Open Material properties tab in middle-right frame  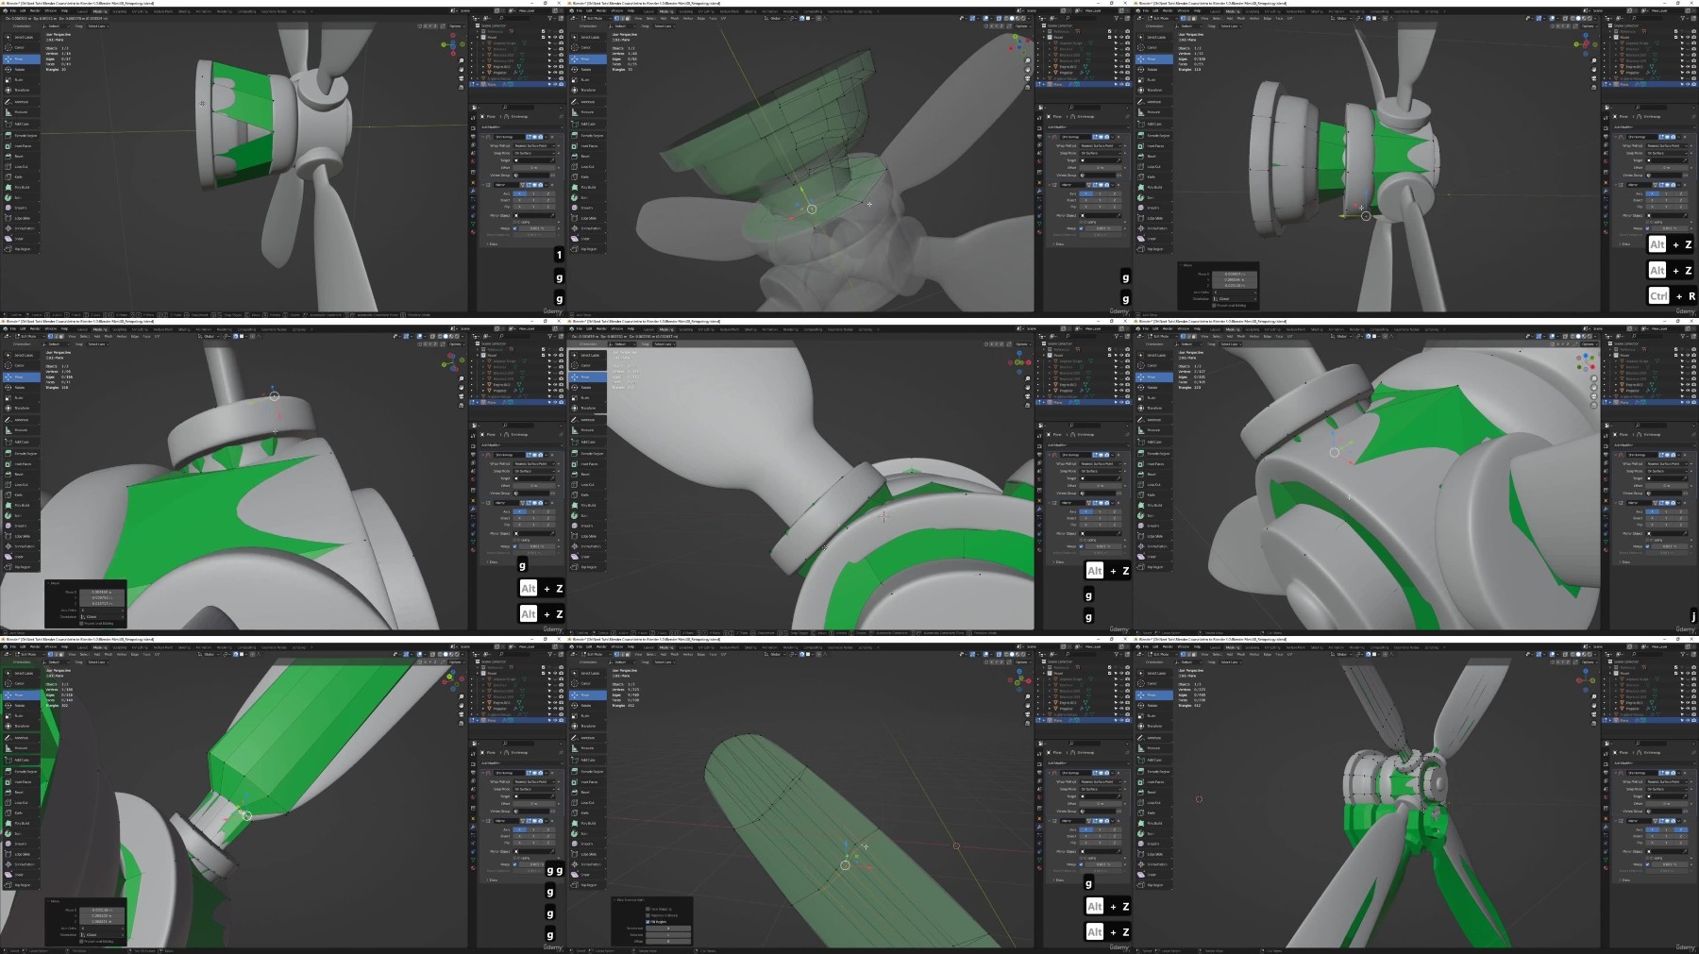tap(1606, 550)
